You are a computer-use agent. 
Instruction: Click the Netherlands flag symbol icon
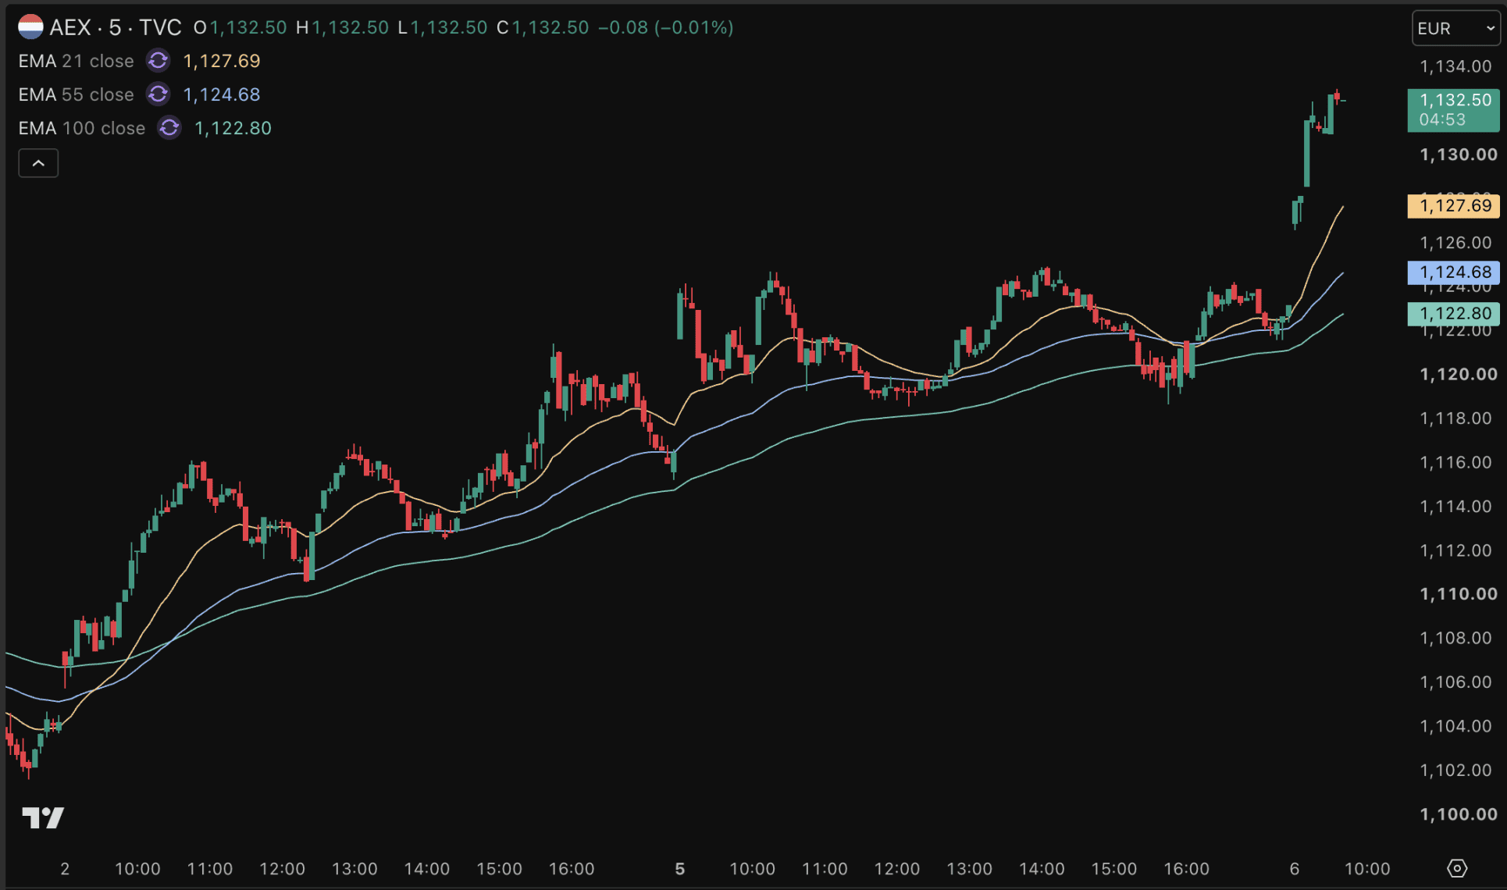[x=30, y=27]
